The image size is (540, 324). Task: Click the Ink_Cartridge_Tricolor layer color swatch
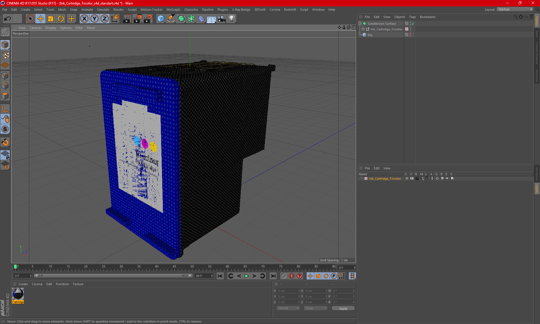coord(366,179)
